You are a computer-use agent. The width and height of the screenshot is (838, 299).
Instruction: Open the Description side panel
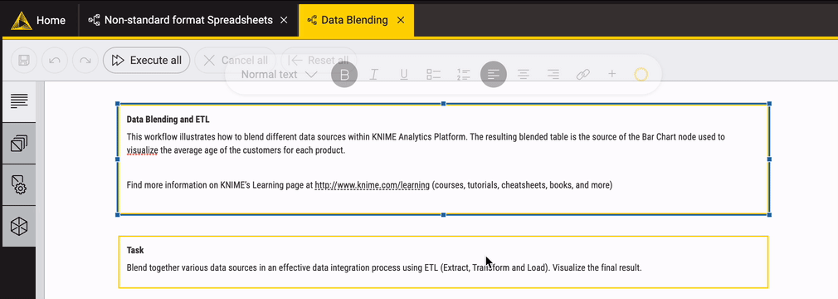point(19,101)
